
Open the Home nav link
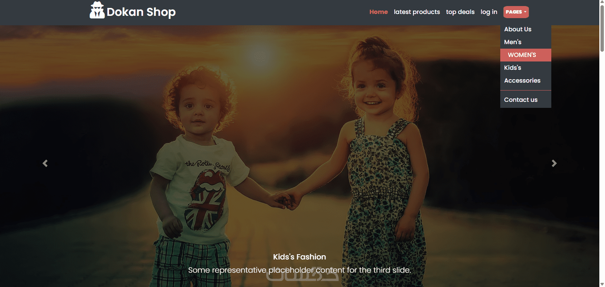click(379, 12)
